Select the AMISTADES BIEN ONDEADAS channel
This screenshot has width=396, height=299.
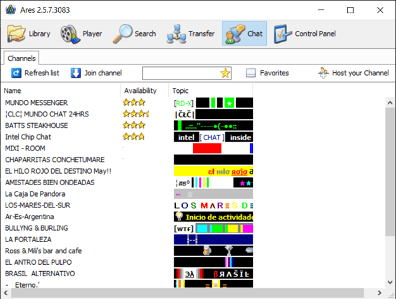[50, 183]
